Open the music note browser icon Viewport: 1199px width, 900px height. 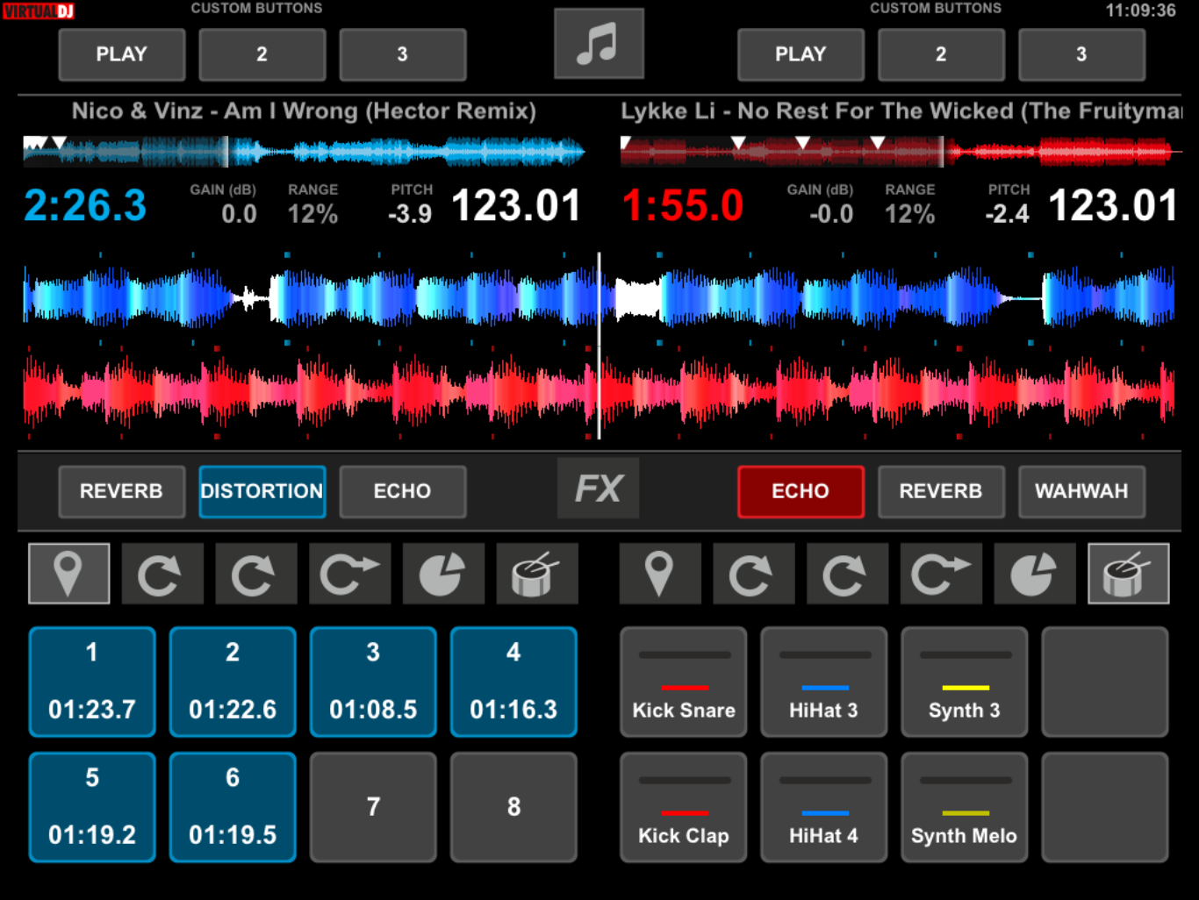pos(599,44)
